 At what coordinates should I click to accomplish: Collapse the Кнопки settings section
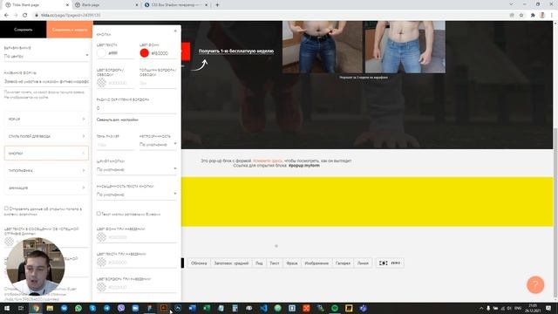tap(46, 154)
